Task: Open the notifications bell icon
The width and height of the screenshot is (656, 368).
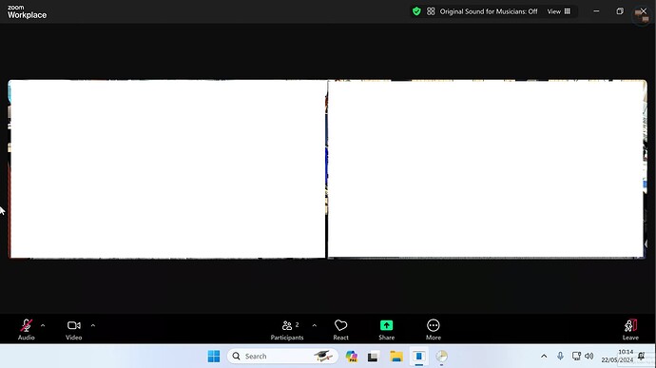Action: tap(641, 357)
